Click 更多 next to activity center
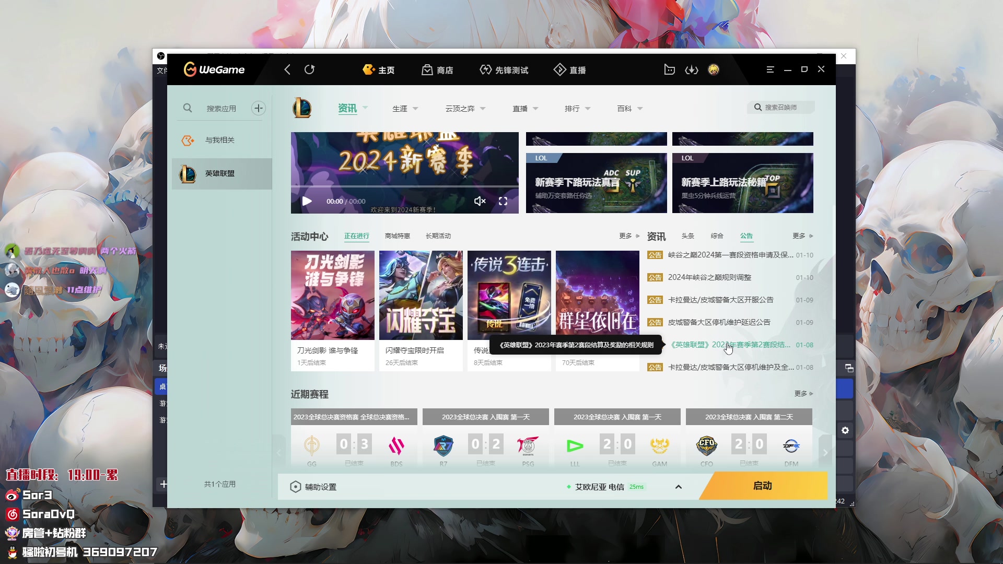This screenshot has height=564, width=1003. [x=629, y=236]
